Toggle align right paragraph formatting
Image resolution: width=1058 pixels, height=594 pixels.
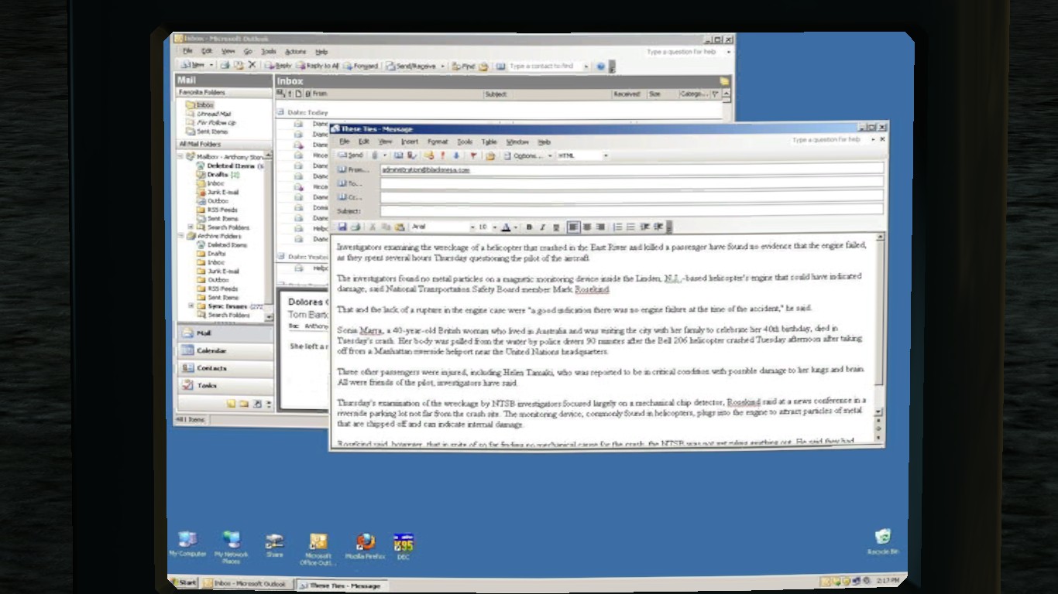coord(599,227)
